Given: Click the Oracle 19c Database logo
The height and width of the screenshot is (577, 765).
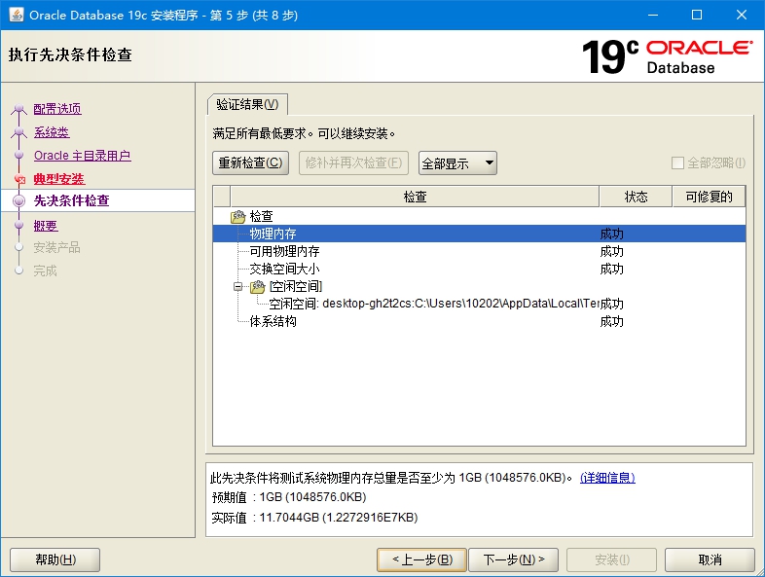Looking at the screenshot, I should (x=666, y=57).
